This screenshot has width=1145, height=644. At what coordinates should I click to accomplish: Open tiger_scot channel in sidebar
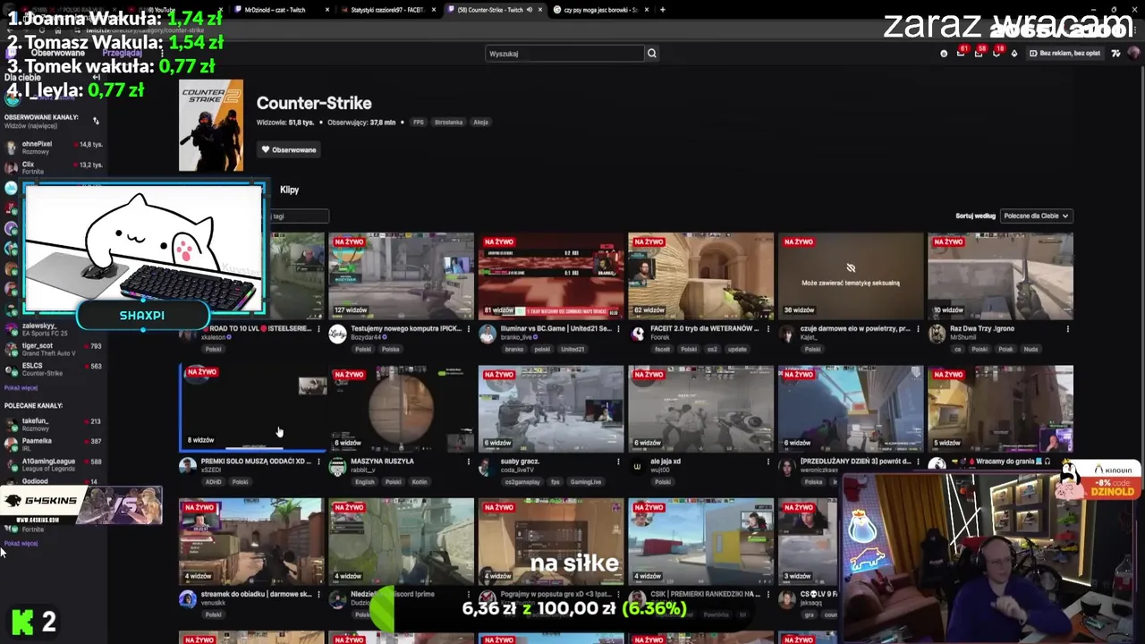[x=54, y=349]
